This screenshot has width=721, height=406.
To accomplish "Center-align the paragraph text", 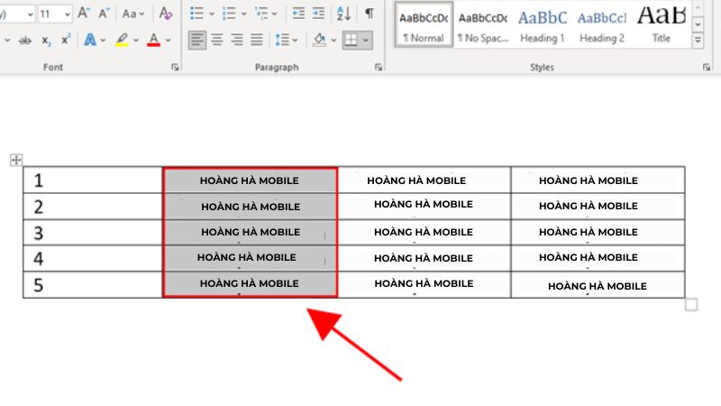I will click(217, 41).
